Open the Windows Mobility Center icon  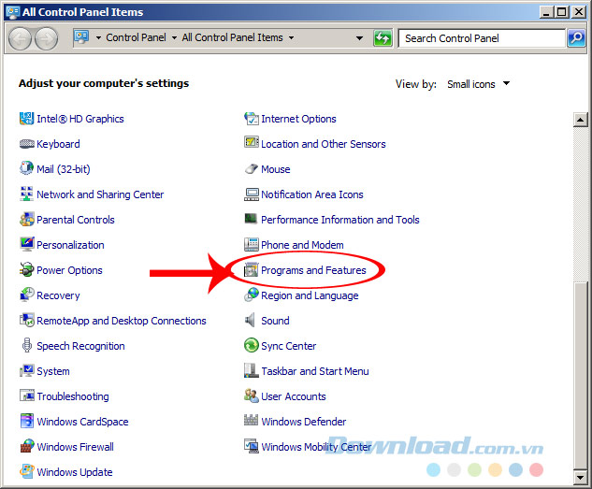(251, 446)
